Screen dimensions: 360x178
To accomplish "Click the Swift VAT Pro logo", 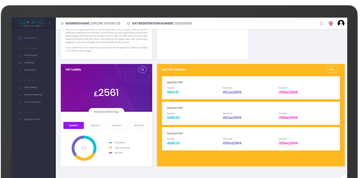I will 32,23.
